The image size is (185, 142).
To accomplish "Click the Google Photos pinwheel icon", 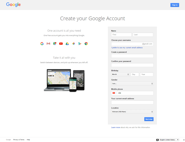I will (x=73, y=44).
